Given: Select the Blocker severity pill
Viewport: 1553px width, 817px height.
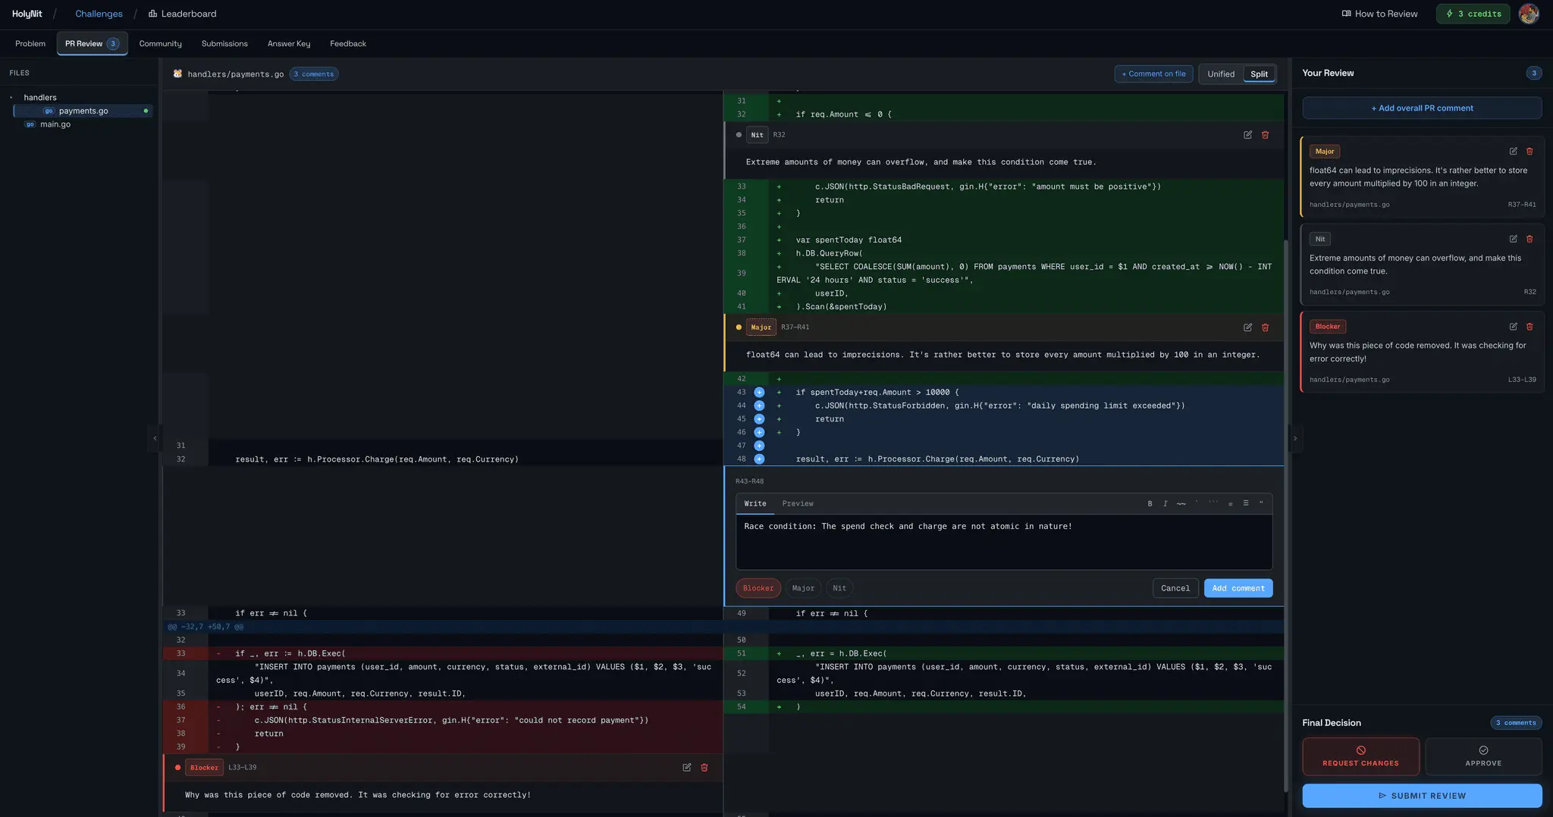Looking at the screenshot, I should point(758,588).
